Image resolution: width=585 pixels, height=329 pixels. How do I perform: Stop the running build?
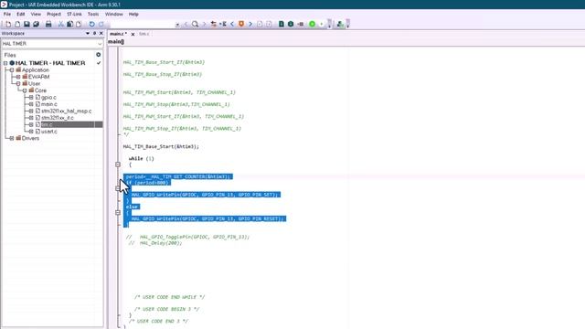click(301, 25)
